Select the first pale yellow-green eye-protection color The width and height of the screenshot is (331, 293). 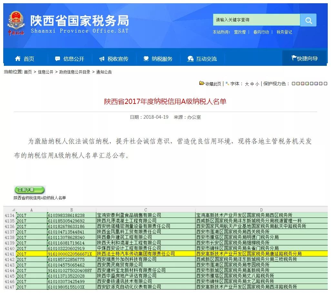click(x=294, y=84)
